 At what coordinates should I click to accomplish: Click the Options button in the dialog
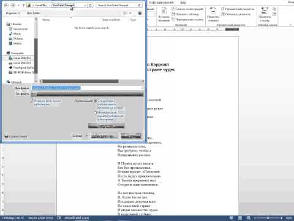[x=107, y=125]
